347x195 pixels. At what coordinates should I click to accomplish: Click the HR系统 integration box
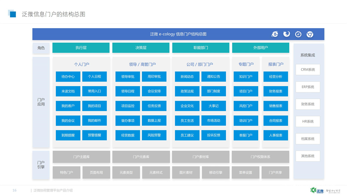coord(308,121)
